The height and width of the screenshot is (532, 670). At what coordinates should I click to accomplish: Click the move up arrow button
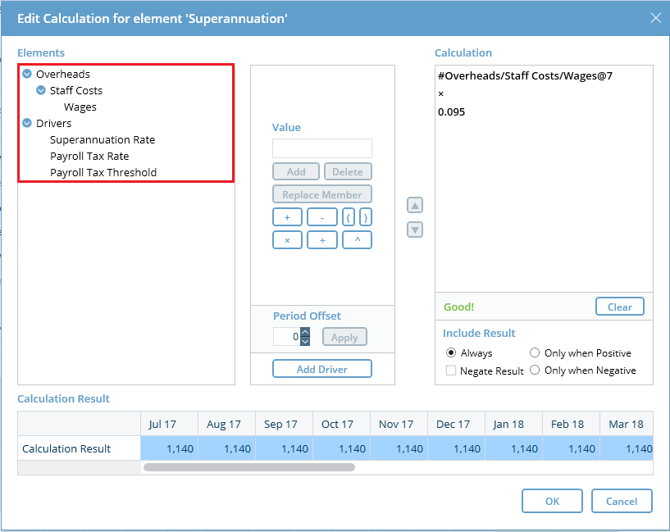tap(416, 206)
